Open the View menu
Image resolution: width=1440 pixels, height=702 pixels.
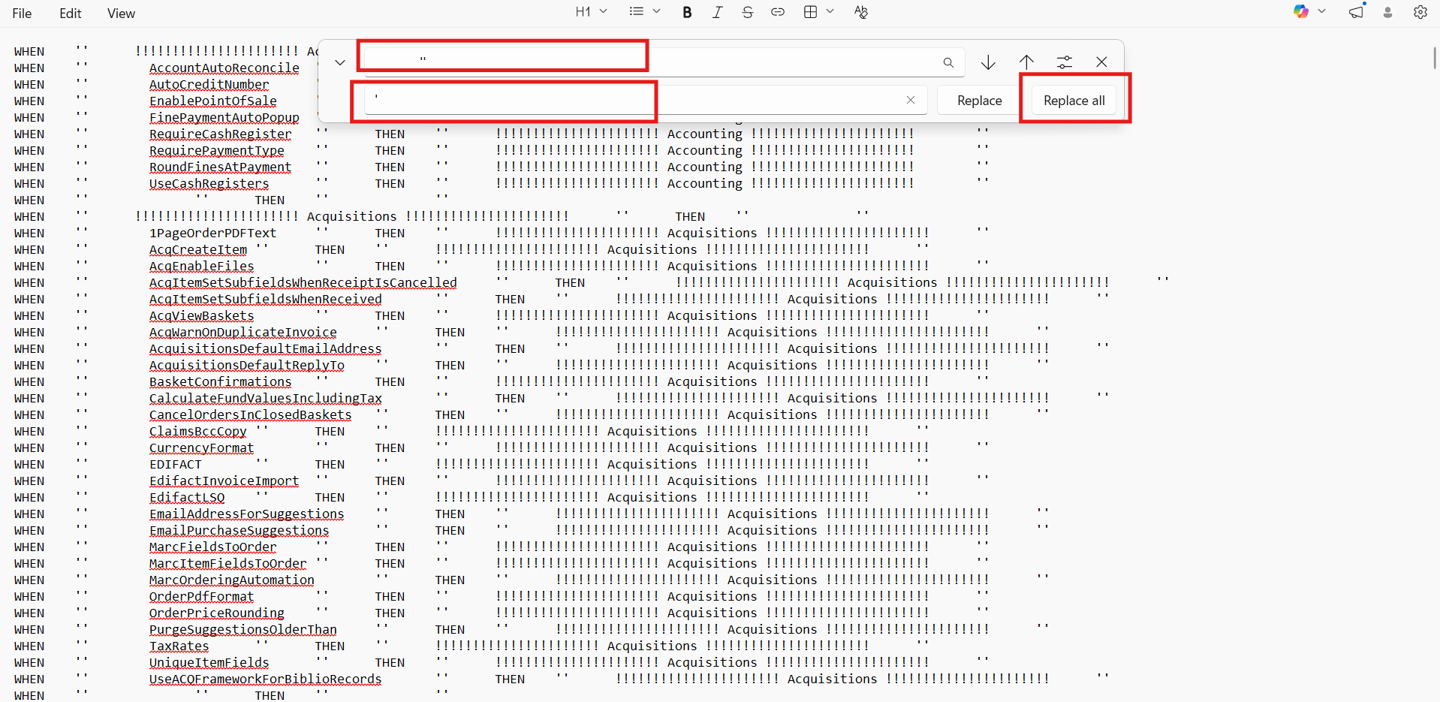click(121, 14)
